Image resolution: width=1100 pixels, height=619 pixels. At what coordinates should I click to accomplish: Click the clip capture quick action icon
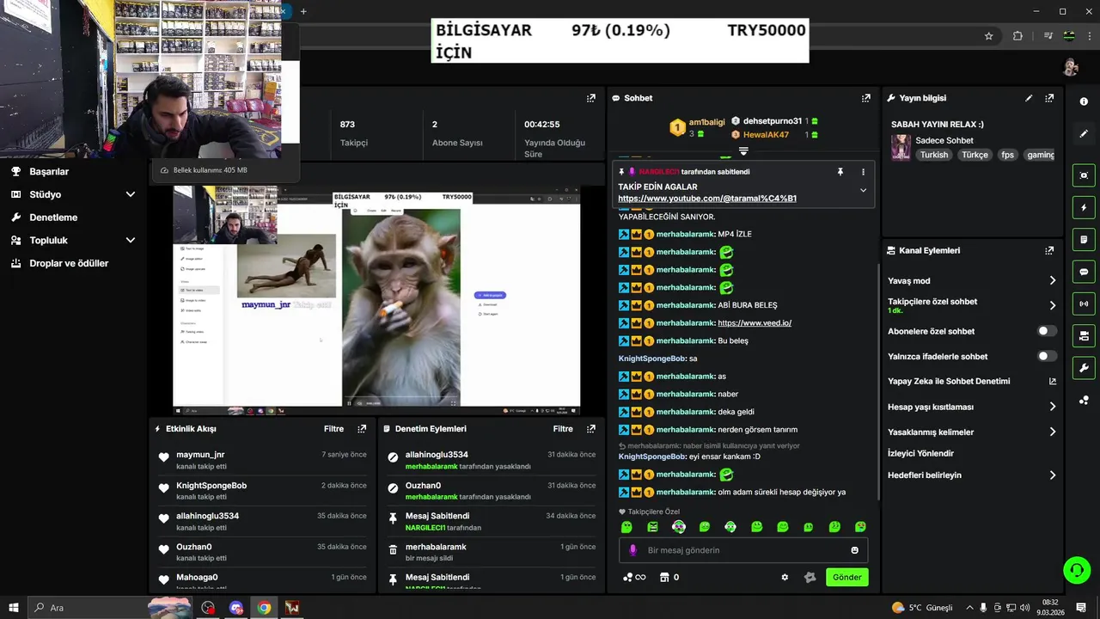coord(1084,175)
